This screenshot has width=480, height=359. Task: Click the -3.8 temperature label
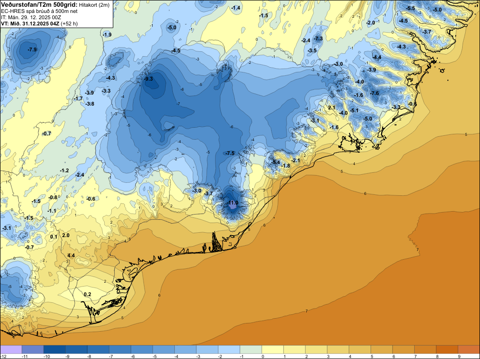pyautogui.click(x=90, y=104)
